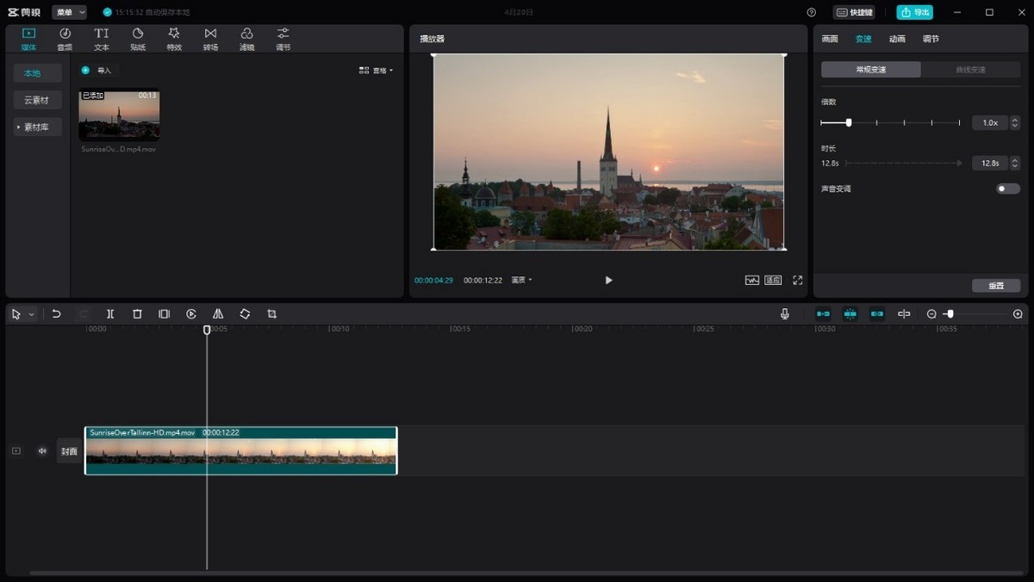Click the crop icon in timeline toolbar

tap(271, 314)
